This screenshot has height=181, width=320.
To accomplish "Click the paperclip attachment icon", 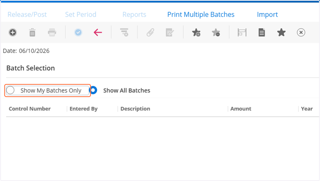I will [150, 33].
